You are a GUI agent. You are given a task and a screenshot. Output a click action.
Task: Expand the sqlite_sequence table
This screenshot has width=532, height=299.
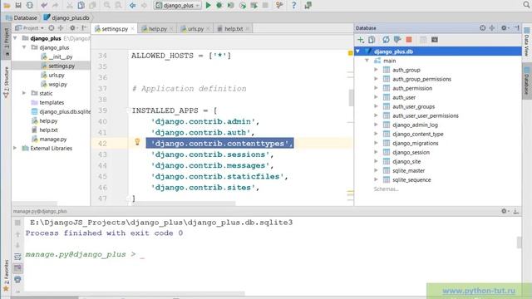point(376,179)
